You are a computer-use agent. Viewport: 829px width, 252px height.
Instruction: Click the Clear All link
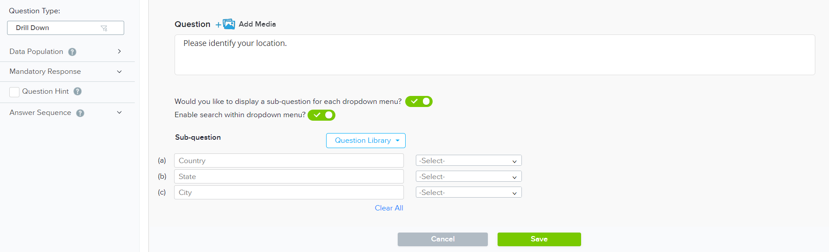click(x=389, y=208)
